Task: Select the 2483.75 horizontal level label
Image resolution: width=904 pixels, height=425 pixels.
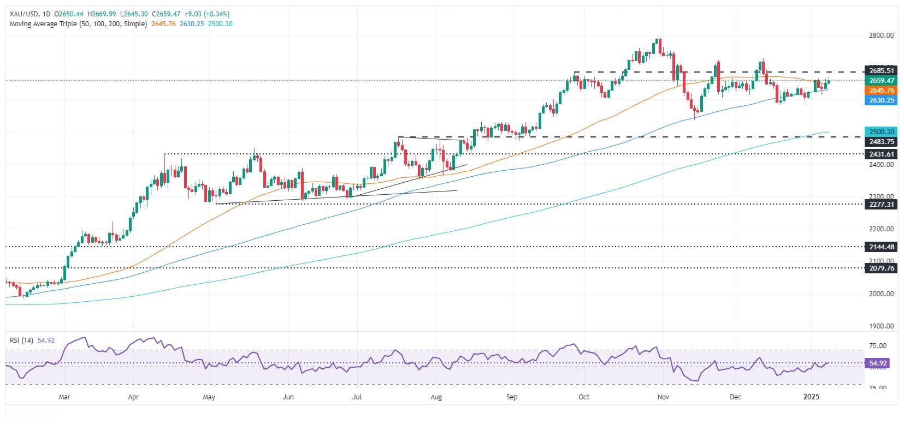Action: coord(881,141)
